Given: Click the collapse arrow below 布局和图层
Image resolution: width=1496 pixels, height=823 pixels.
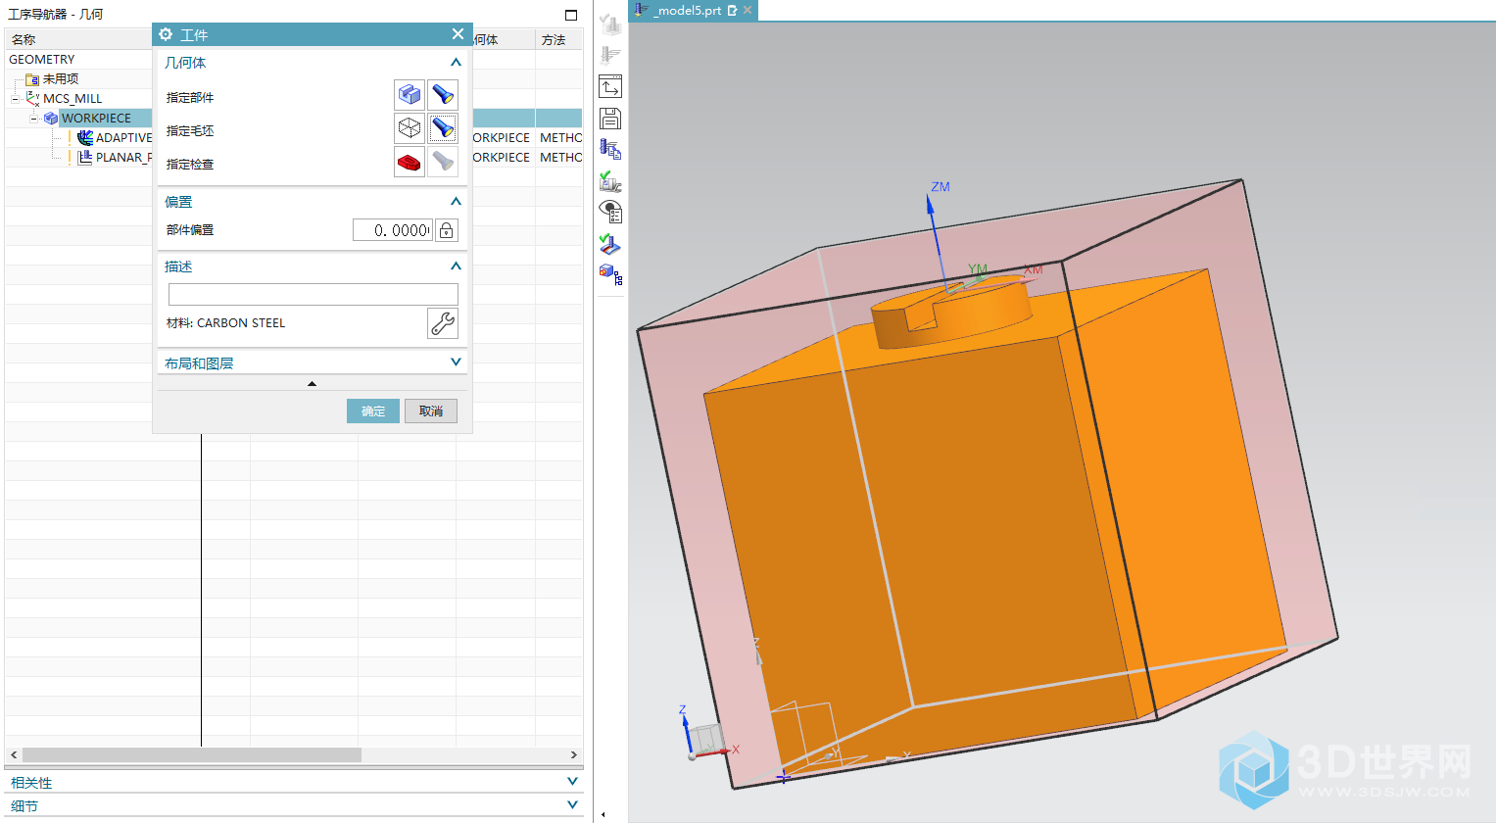Looking at the screenshot, I should coord(312,384).
